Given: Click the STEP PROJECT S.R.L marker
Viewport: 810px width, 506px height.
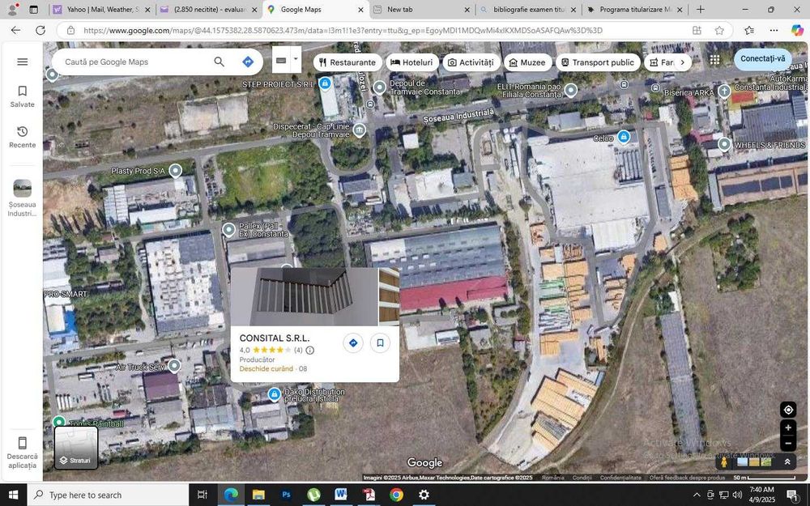Looking at the screenshot, I should pyautogui.click(x=325, y=83).
